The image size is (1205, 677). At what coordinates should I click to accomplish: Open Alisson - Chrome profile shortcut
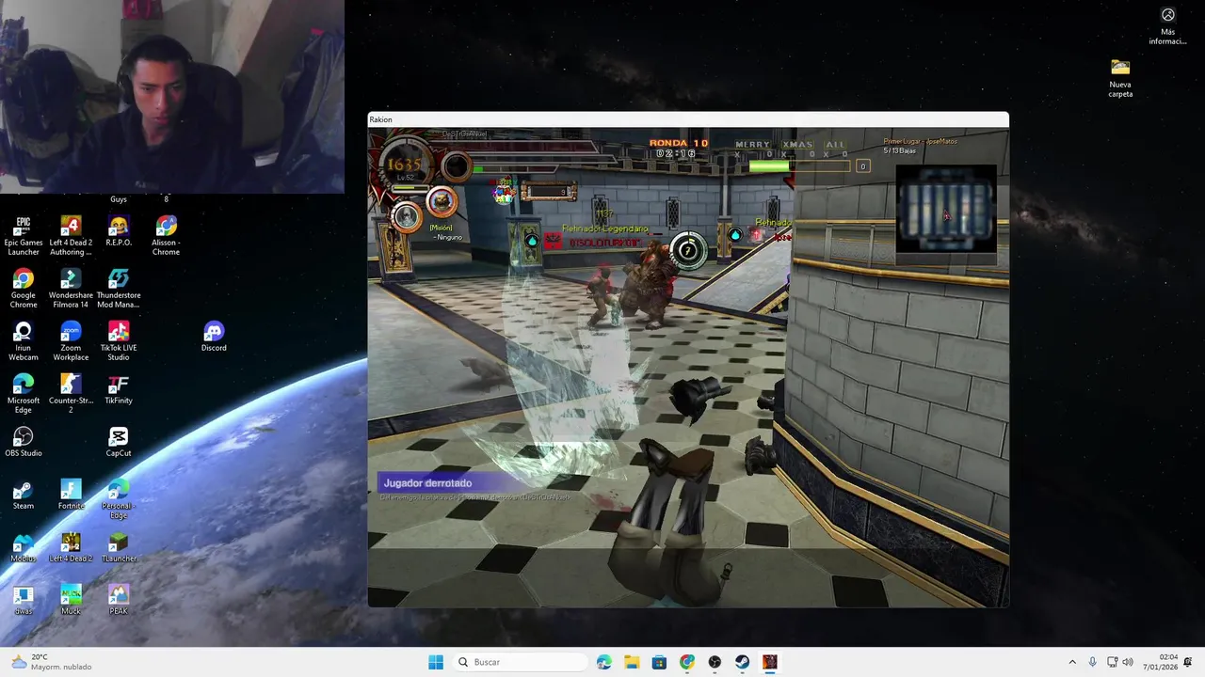166,236
